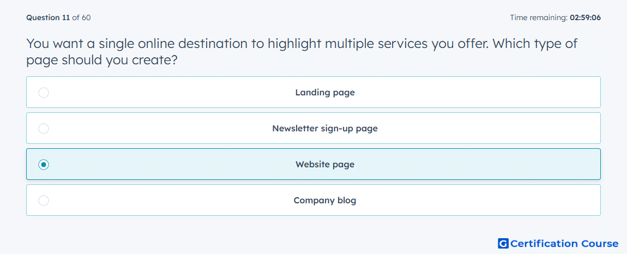
Task: Click the "Company blog" answer label
Action: point(325,201)
